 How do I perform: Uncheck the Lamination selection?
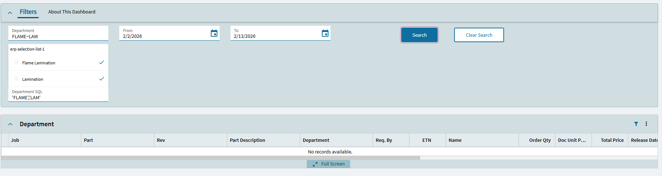[x=101, y=79]
